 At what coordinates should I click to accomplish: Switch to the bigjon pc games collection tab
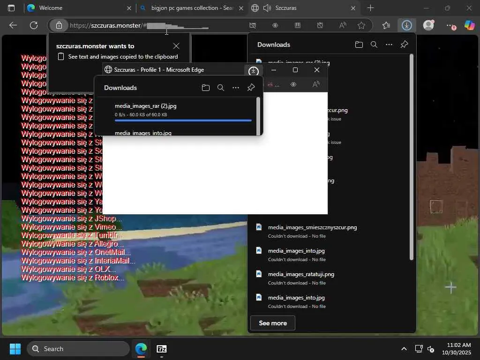(192, 8)
